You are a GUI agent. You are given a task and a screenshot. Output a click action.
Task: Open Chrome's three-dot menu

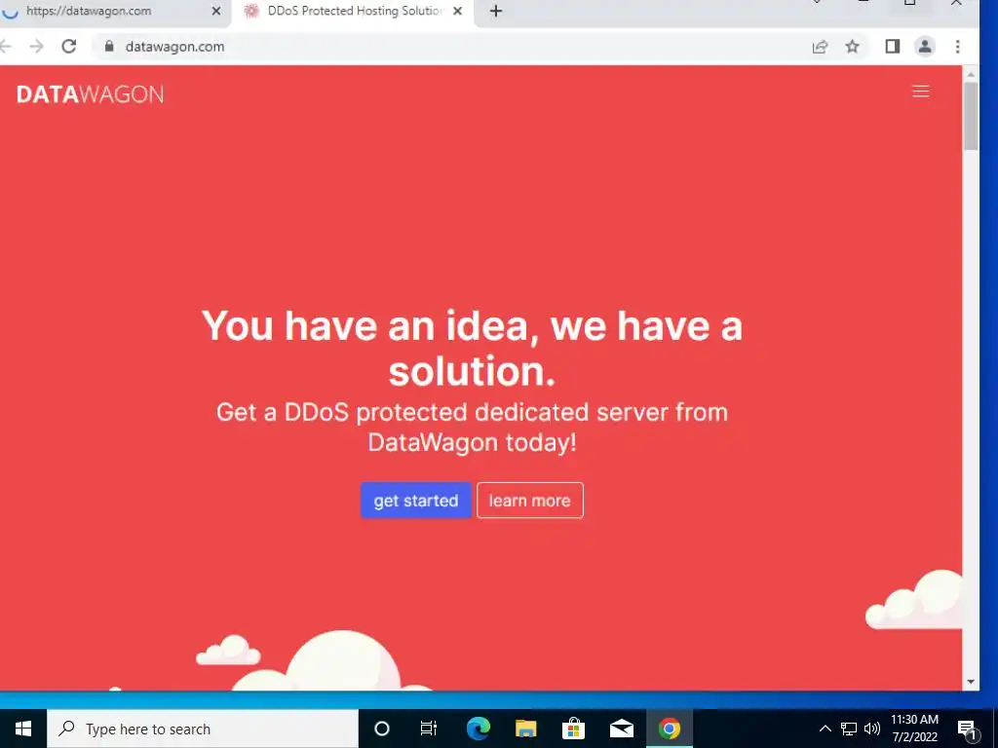pyautogui.click(x=957, y=47)
